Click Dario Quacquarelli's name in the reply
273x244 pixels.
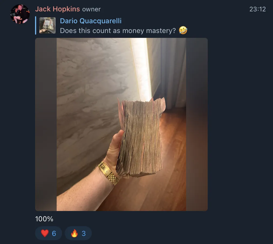[x=91, y=21]
